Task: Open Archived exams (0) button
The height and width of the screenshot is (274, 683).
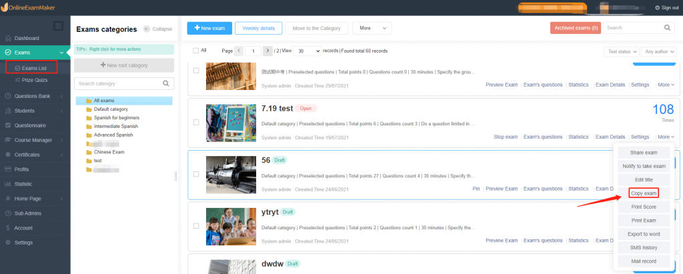Action: pos(575,28)
